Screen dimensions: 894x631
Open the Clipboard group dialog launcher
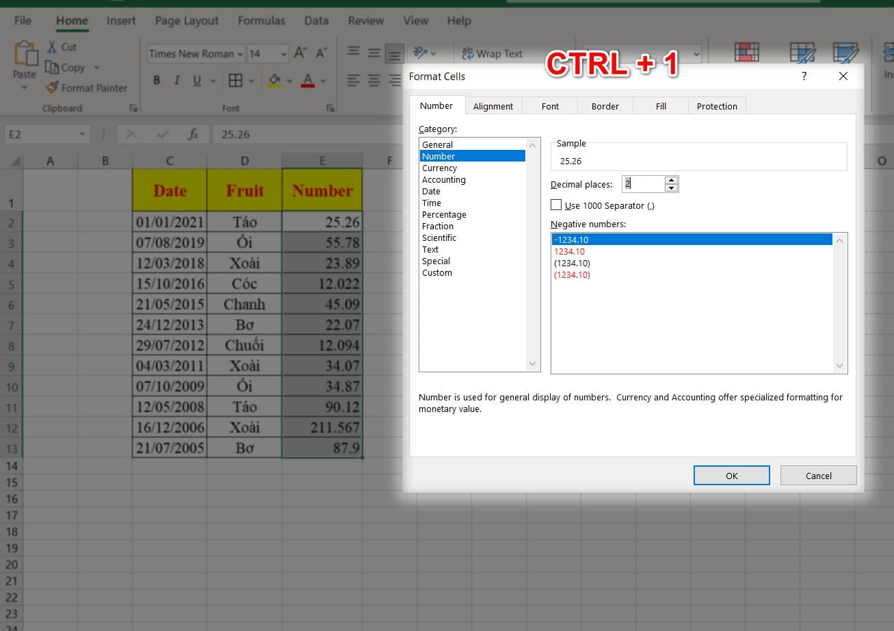pos(133,108)
